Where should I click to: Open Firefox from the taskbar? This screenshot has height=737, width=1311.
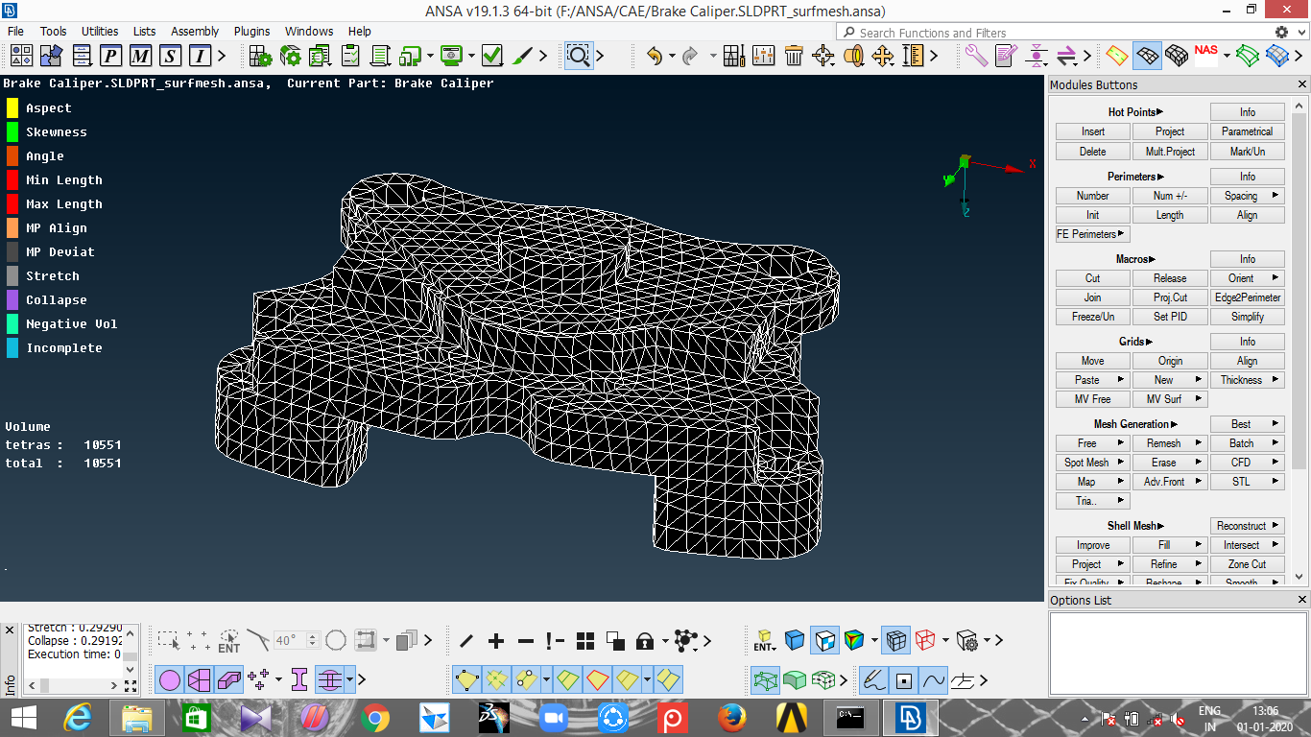pos(732,718)
